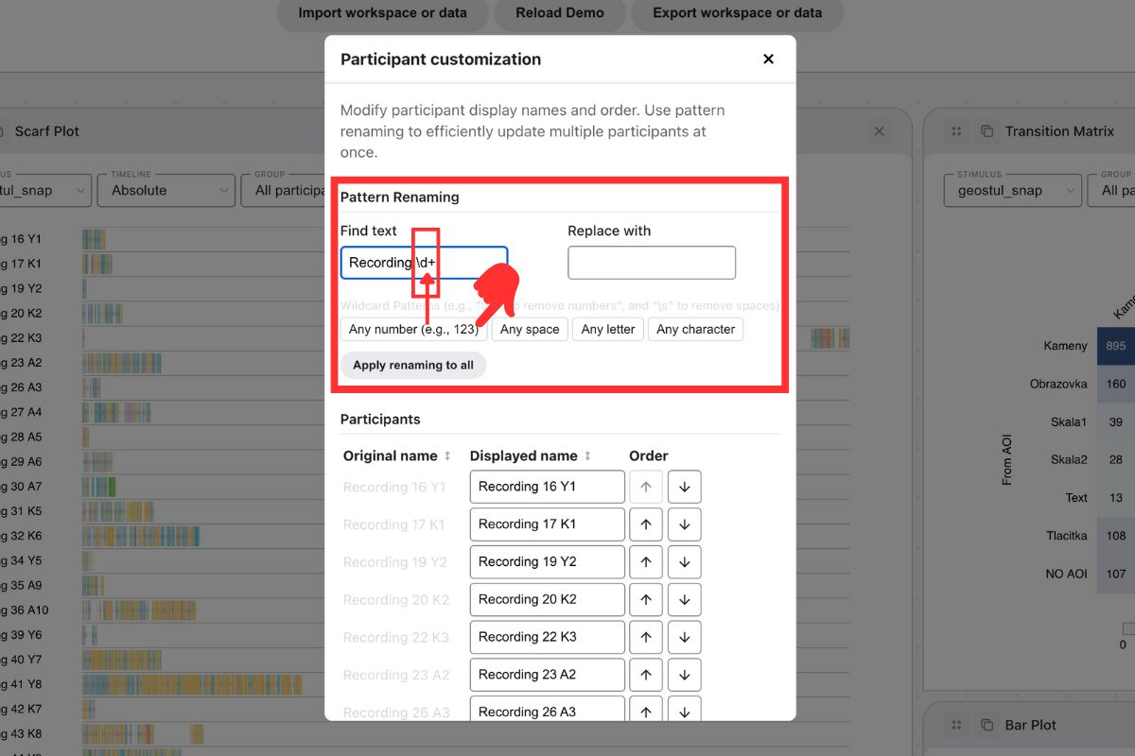Apply renaming to all participants

(x=413, y=365)
